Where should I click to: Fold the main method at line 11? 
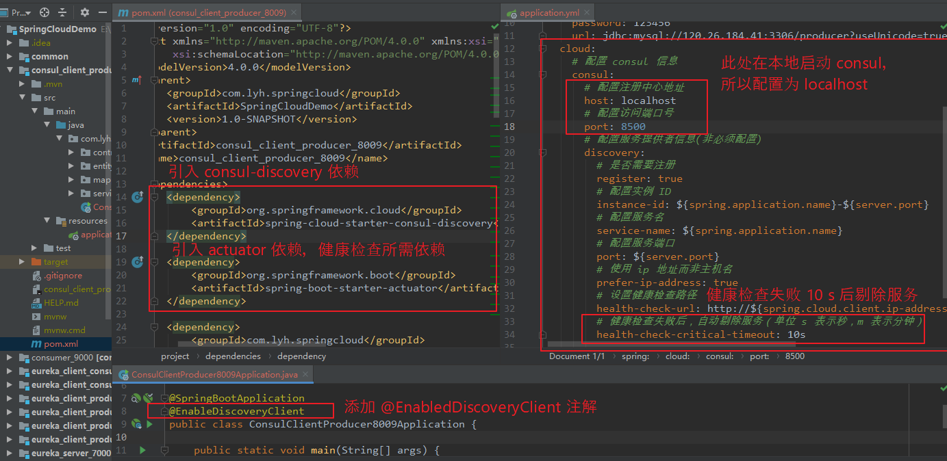pos(164,450)
